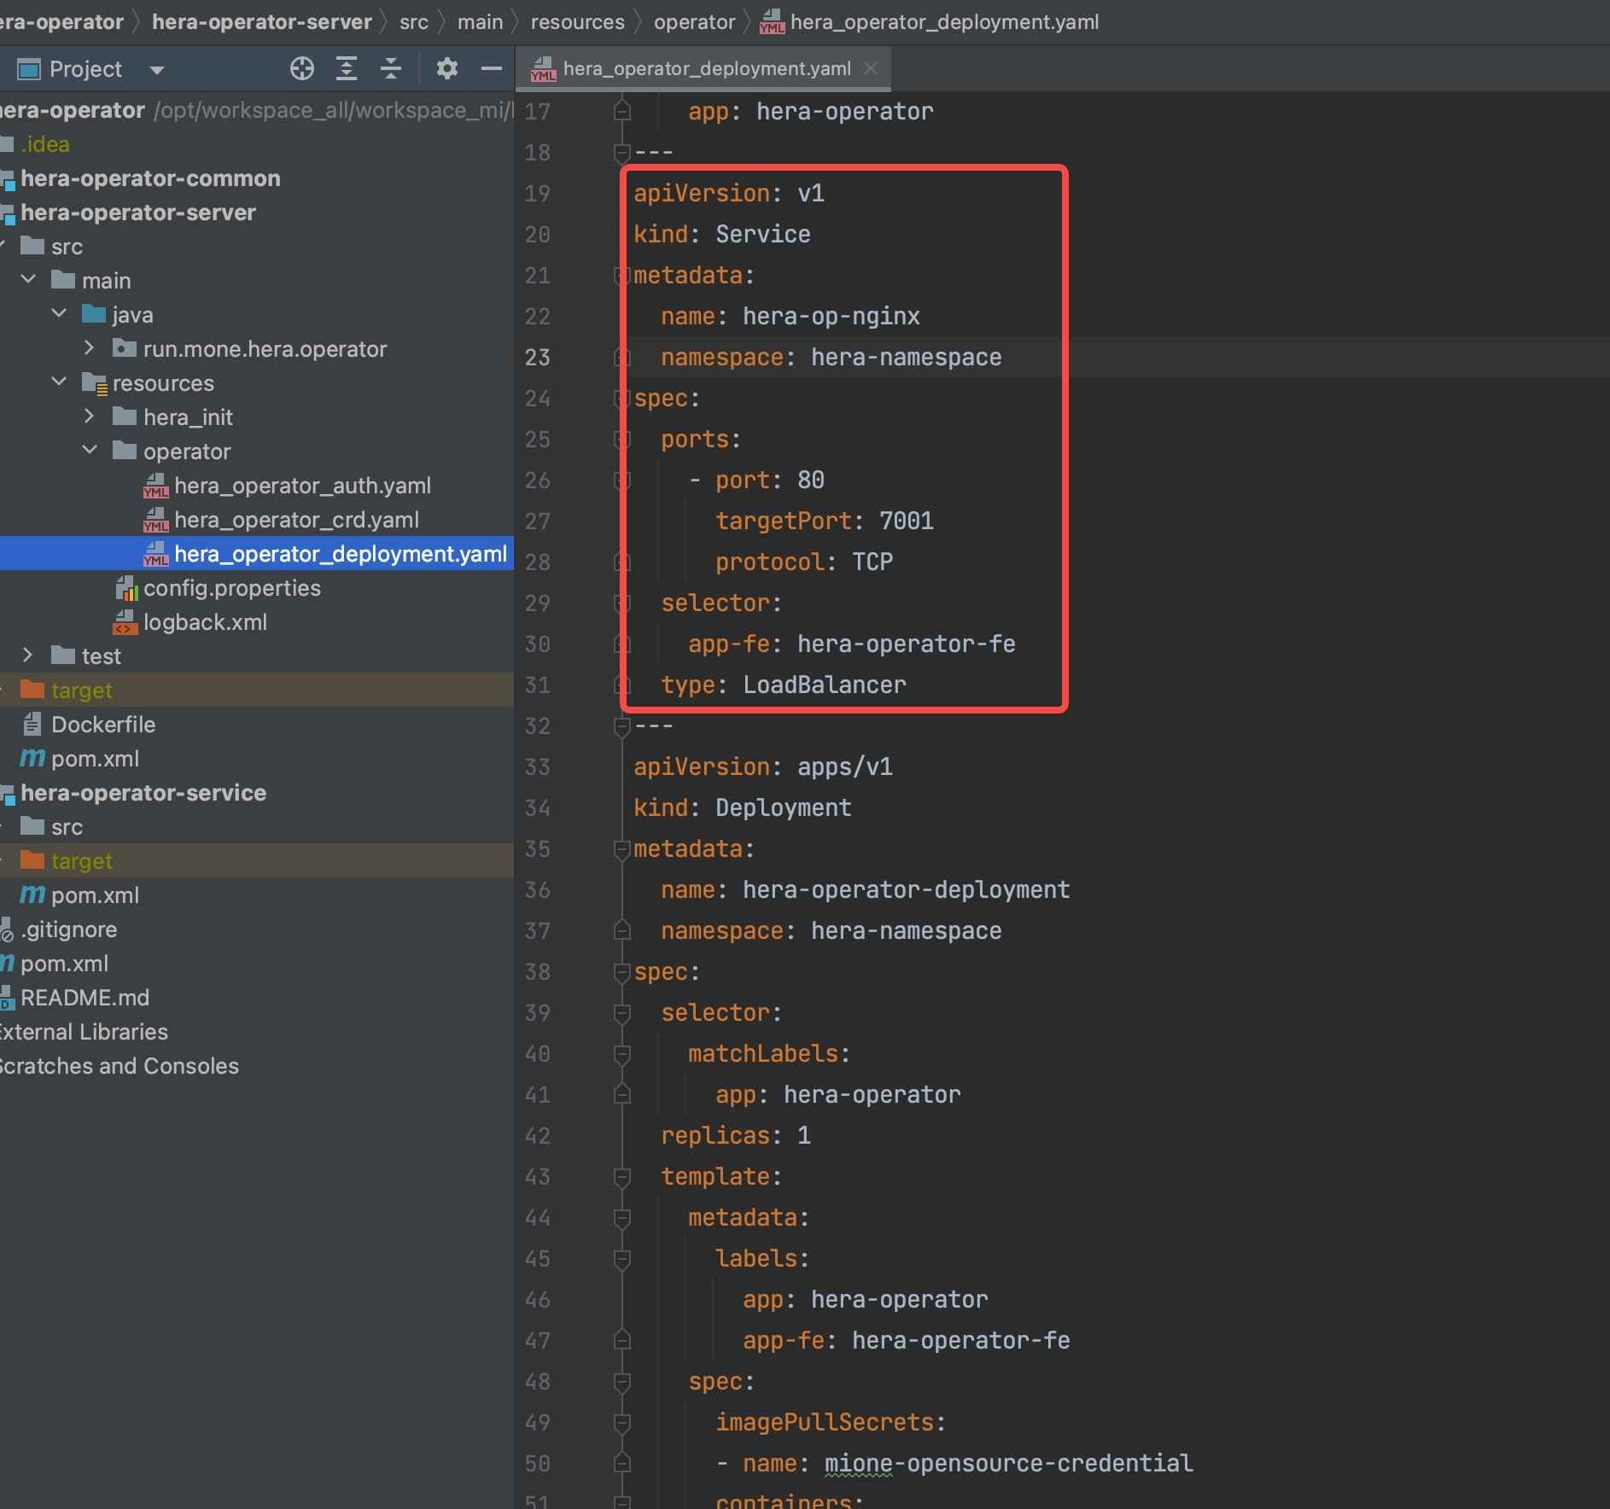Screen dimensions: 1610x1509
Task: Click the Expand All icon in Project toolbar
Action: (346, 68)
